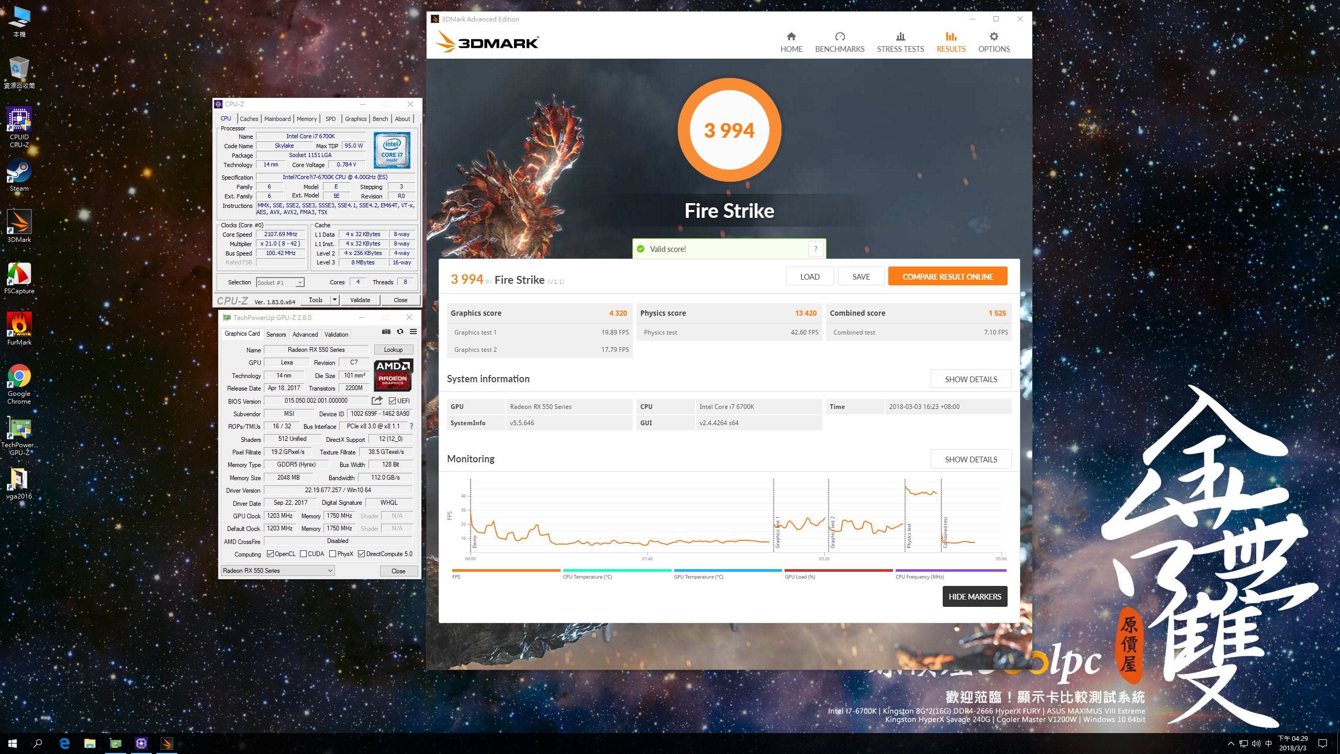Expand the CPU-Z Tools dropdown arrow
1340x754 pixels.
pyautogui.click(x=335, y=300)
